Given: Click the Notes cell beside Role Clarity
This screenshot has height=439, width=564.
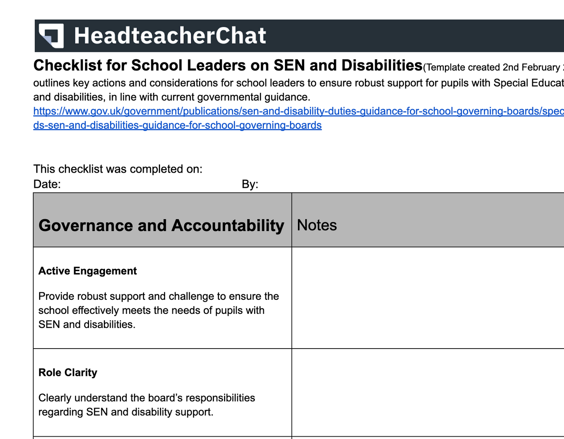Looking at the screenshot, I should 427,393.
